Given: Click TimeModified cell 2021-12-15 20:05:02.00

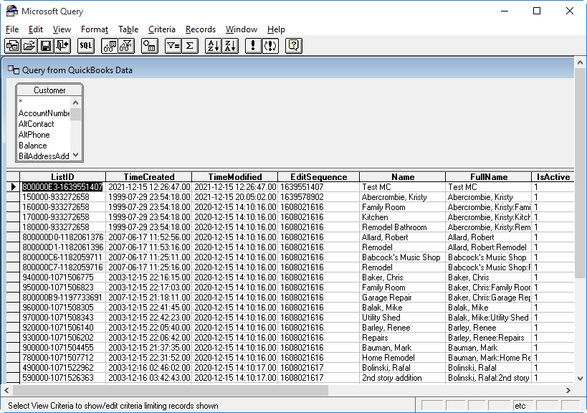Looking at the screenshot, I should tap(234, 197).
